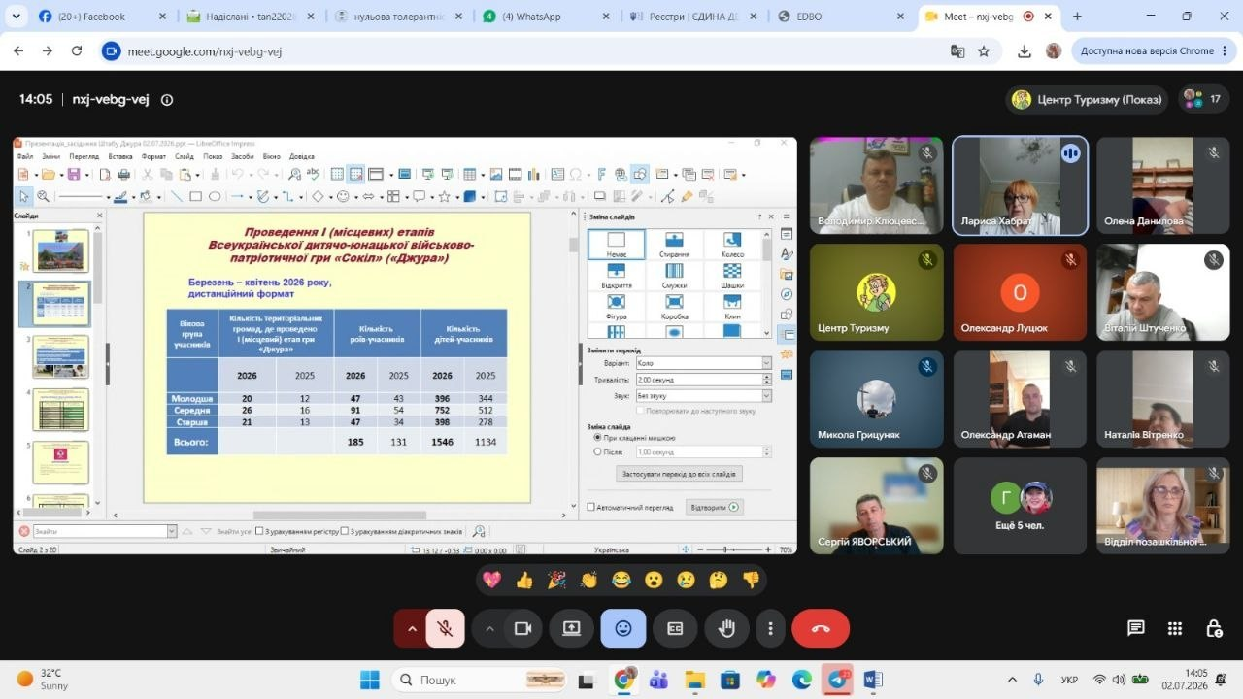Bookmark this page with the star icon
Viewport: 1243px width, 699px height.
tap(984, 51)
